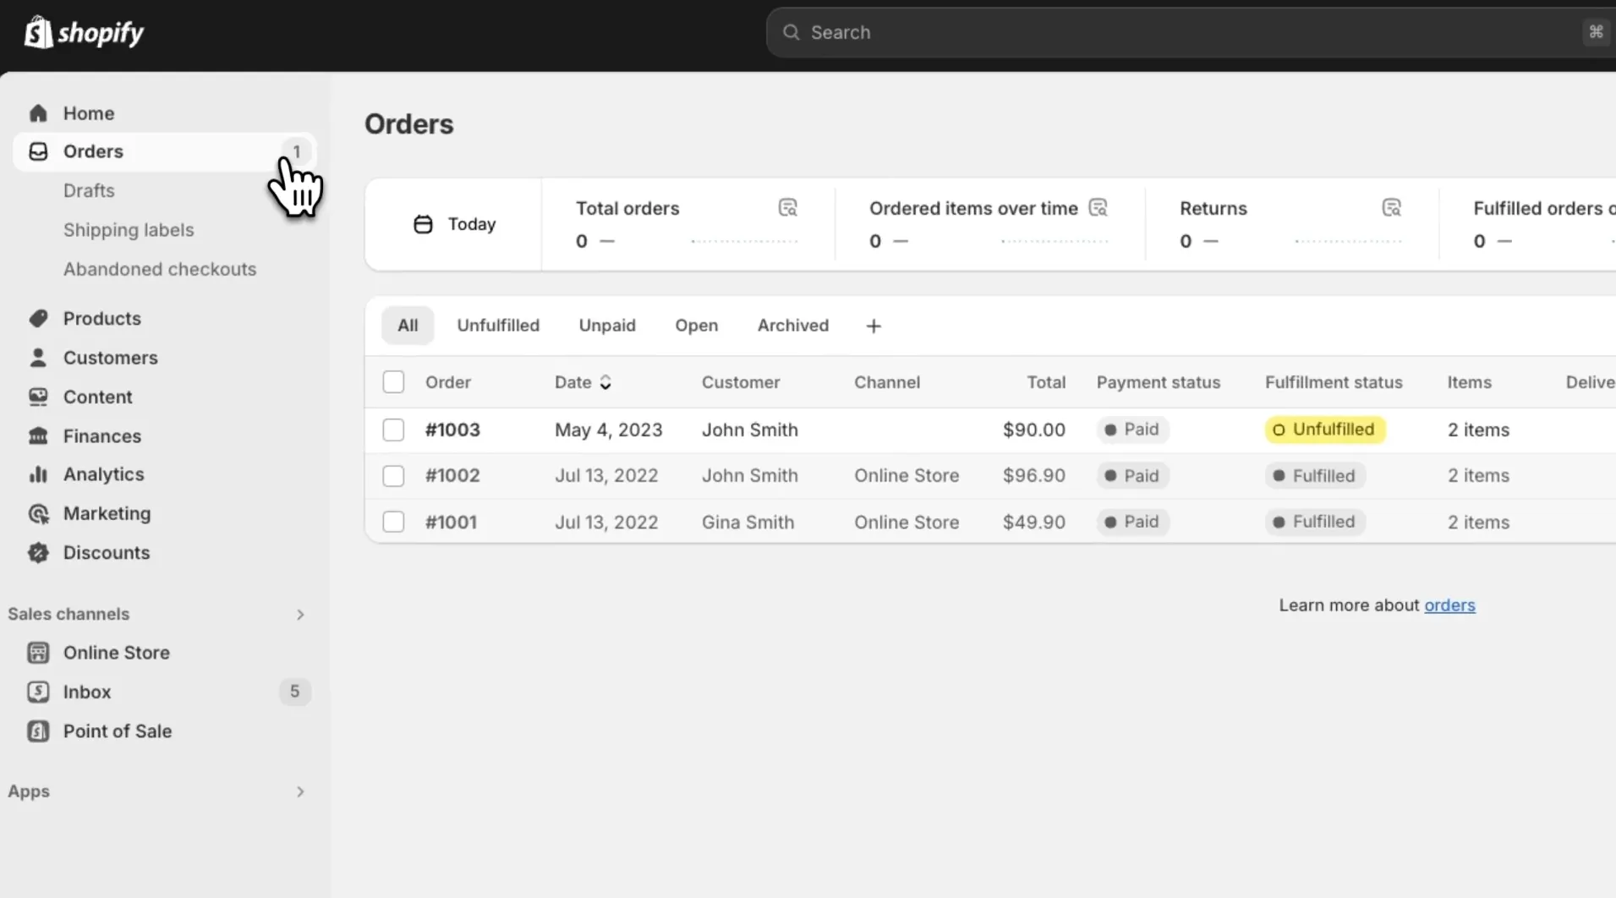The image size is (1616, 898).
Task: Expand the Apps section chevron
Action: (x=300, y=792)
